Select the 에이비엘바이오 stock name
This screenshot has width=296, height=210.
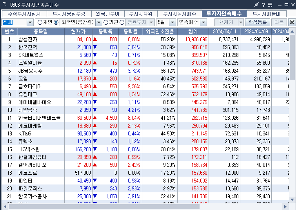click(35, 102)
